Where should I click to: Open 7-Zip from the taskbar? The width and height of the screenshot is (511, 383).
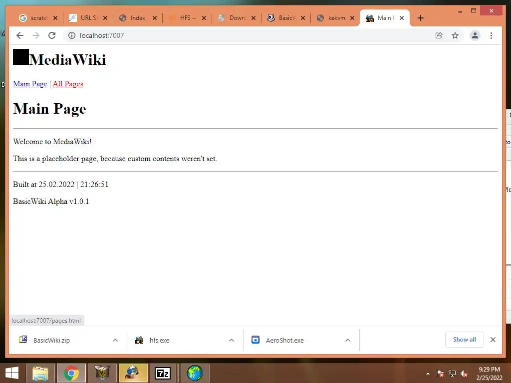click(163, 373)
